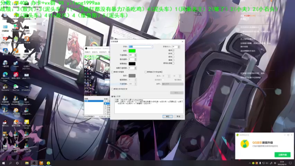
Task: Select the use-text-from-file radio button
Action: pos(112,89)
